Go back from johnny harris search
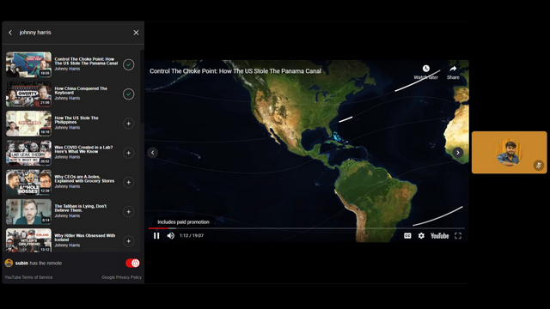This screenshot has width=550, height=309. tap(10, 33)
